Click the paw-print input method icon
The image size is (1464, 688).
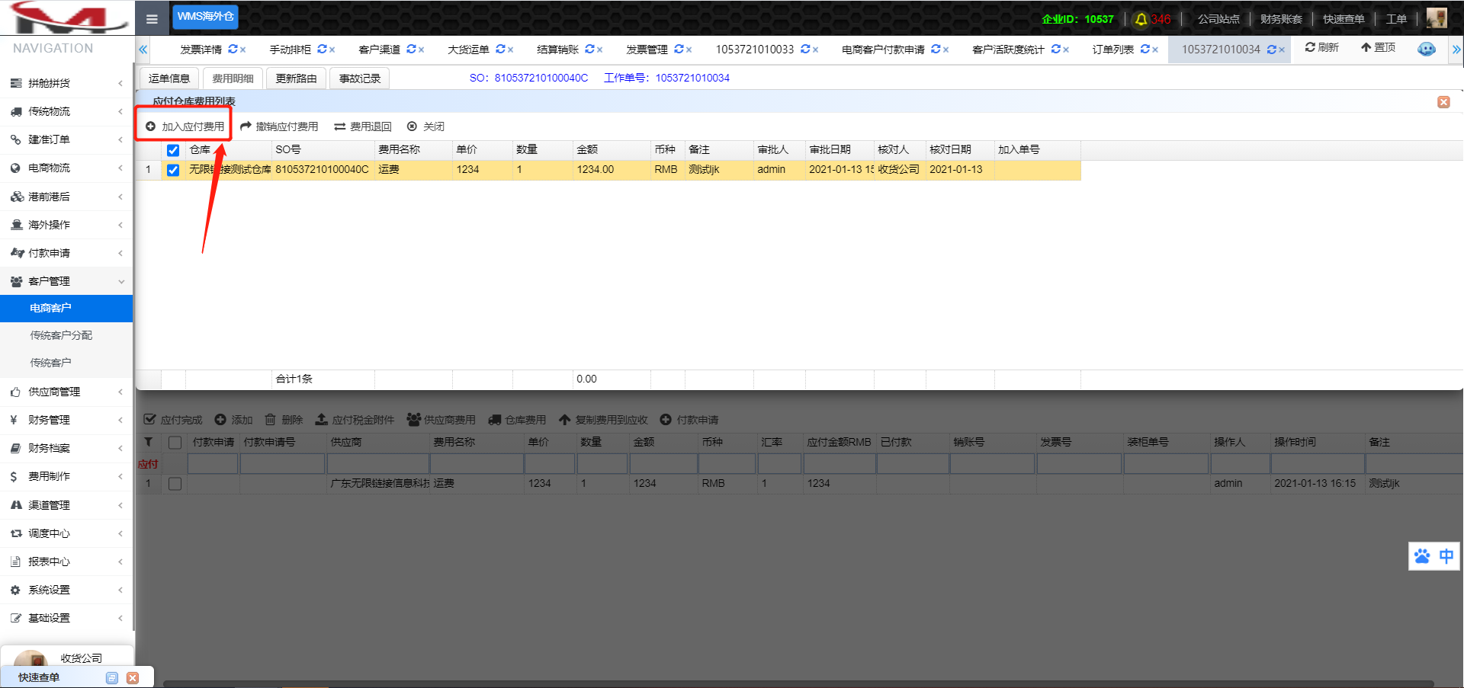(1422, 556)
